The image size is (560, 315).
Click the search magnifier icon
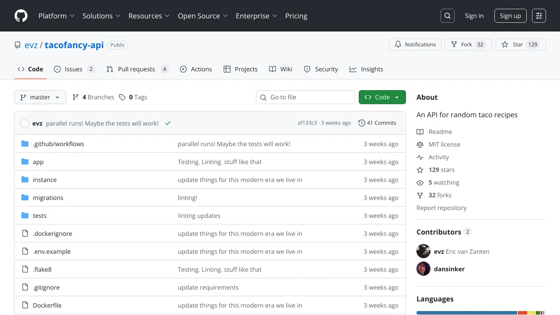pyautogui.click(x=448, y=16)
